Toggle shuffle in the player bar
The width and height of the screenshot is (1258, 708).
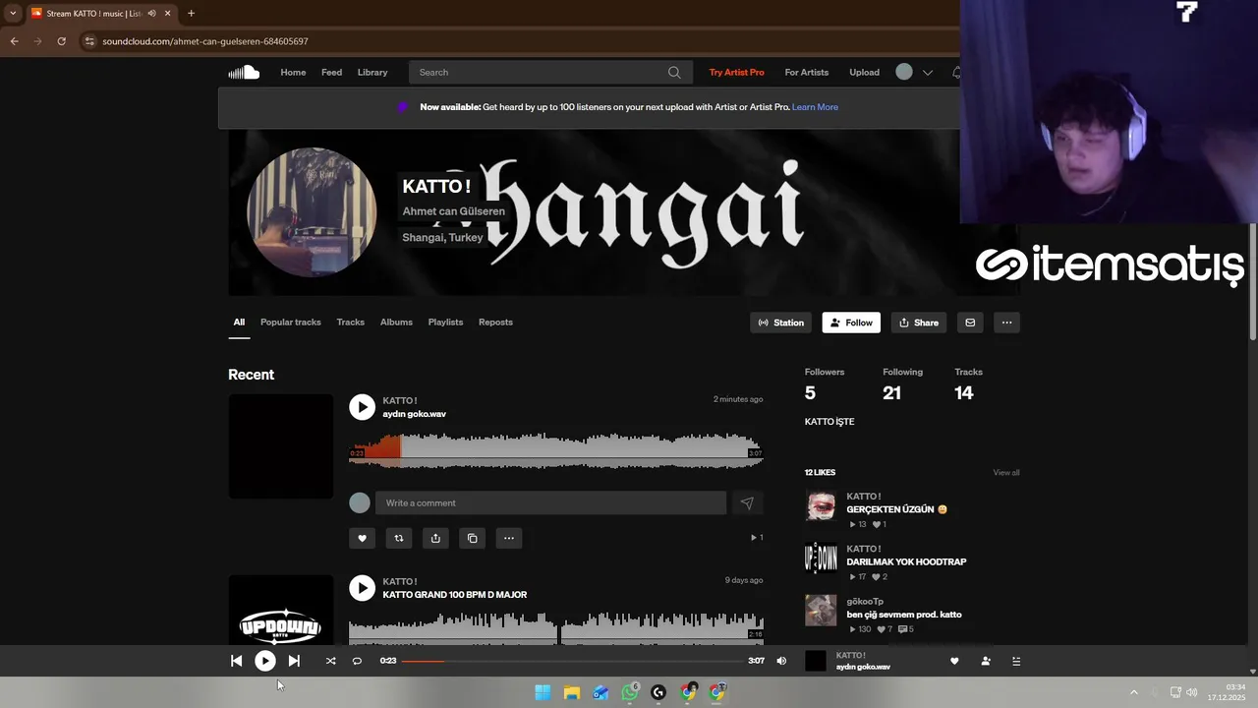click(x=330, y=661)
